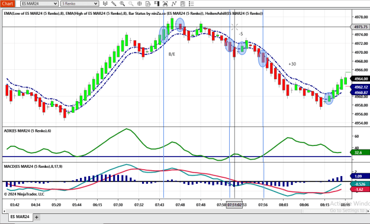Click the scrollbar left arrow
Image resolution: width=370 pixels, height=224 pixels.
click(x=4, y=211)
